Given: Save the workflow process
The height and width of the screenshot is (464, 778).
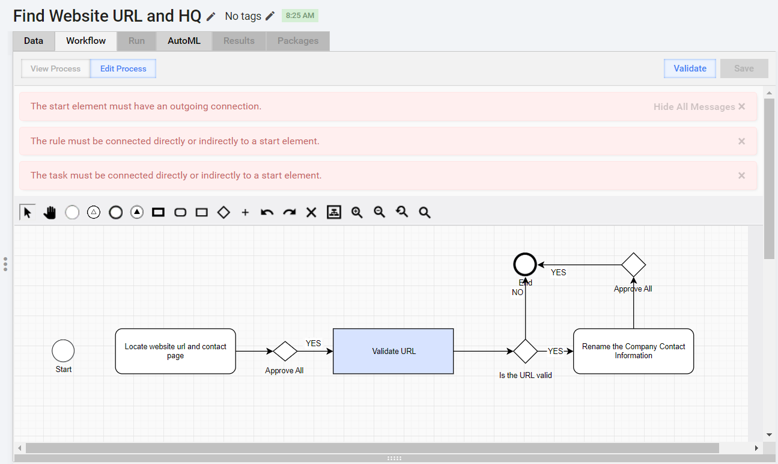Looking at the screenshot, I should pos(744,69).
